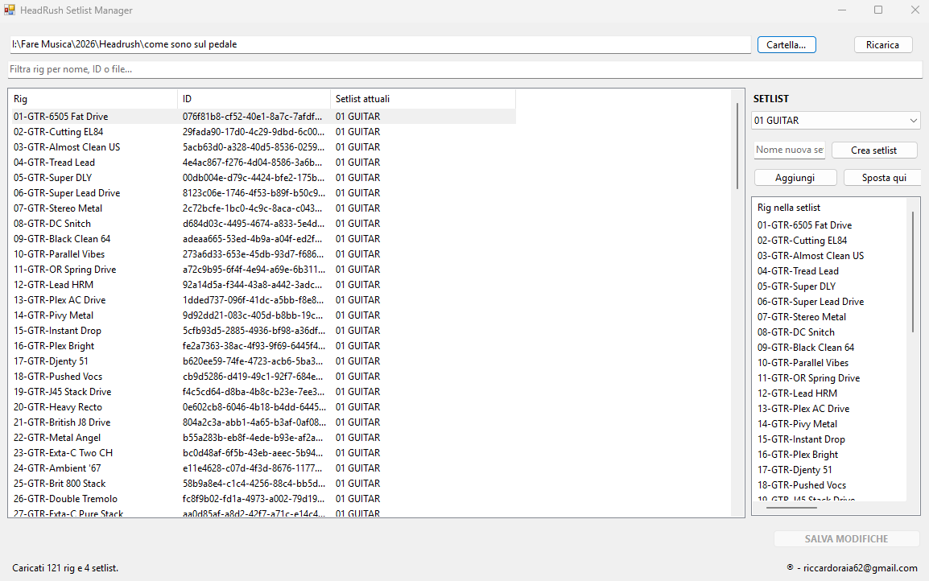Sort by the ID column header

click(x=254, y=99)
